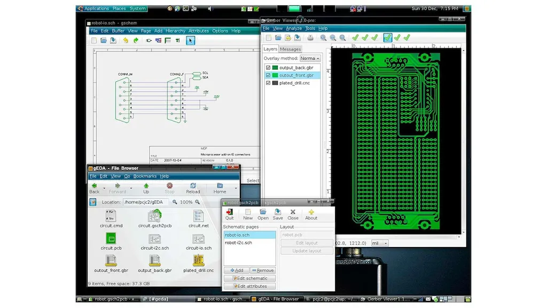Go up a folder in File Browser
The image size is (547, 308).
[x=146, y=188]
